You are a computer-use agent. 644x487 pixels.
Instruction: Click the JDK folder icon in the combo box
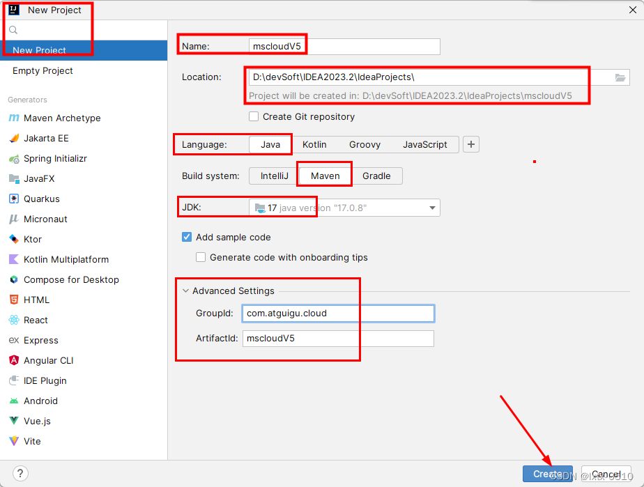260,208
